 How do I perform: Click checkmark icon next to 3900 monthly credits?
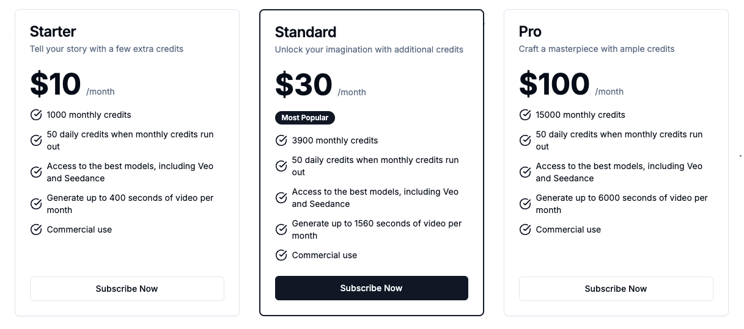click(x=281, y=140)
